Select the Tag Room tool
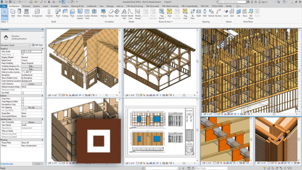Viewport: 302px width, 170px height. tap(162, 14)
